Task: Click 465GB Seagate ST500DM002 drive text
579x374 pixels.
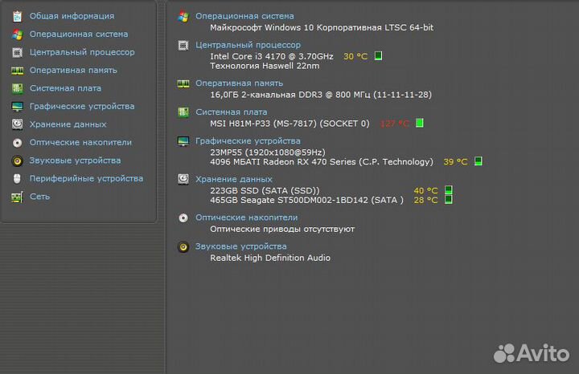Action: 306,200
